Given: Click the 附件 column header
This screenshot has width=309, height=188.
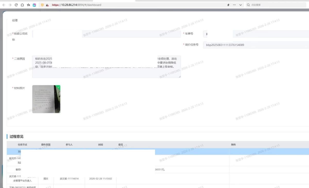Looking at the screenshot, I should point(233,145).
